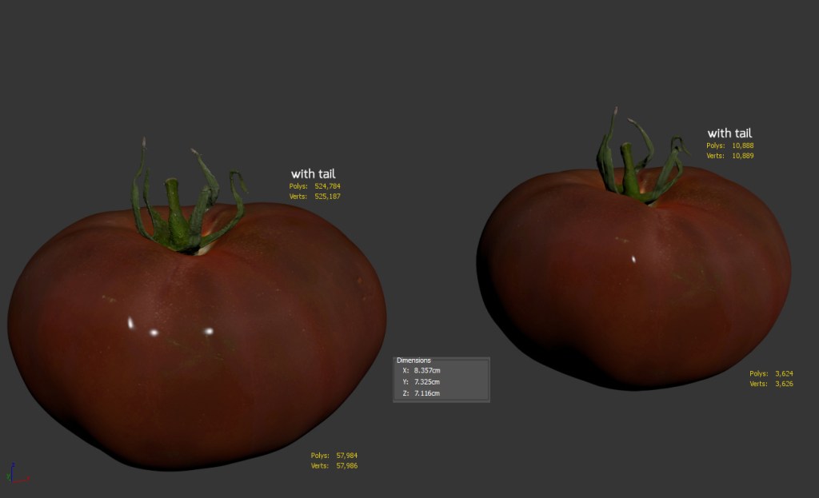Click the right tomato's "with tail" label
This screenshot has width=819, height=498.
tap(729, 133)
